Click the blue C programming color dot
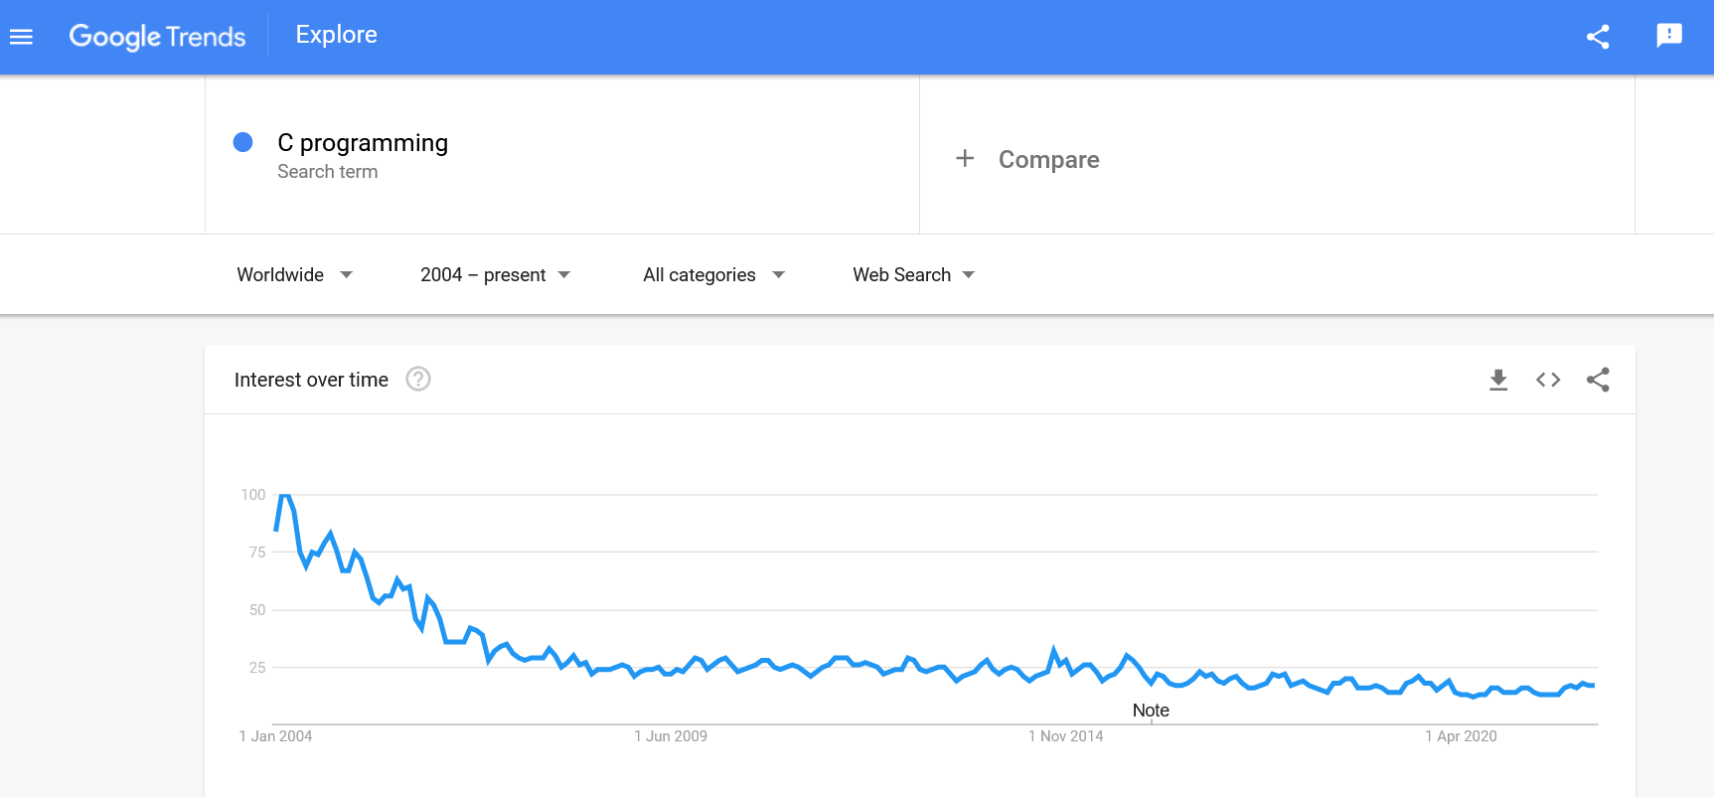This screenshot has width=1714, height=797. 242,142
